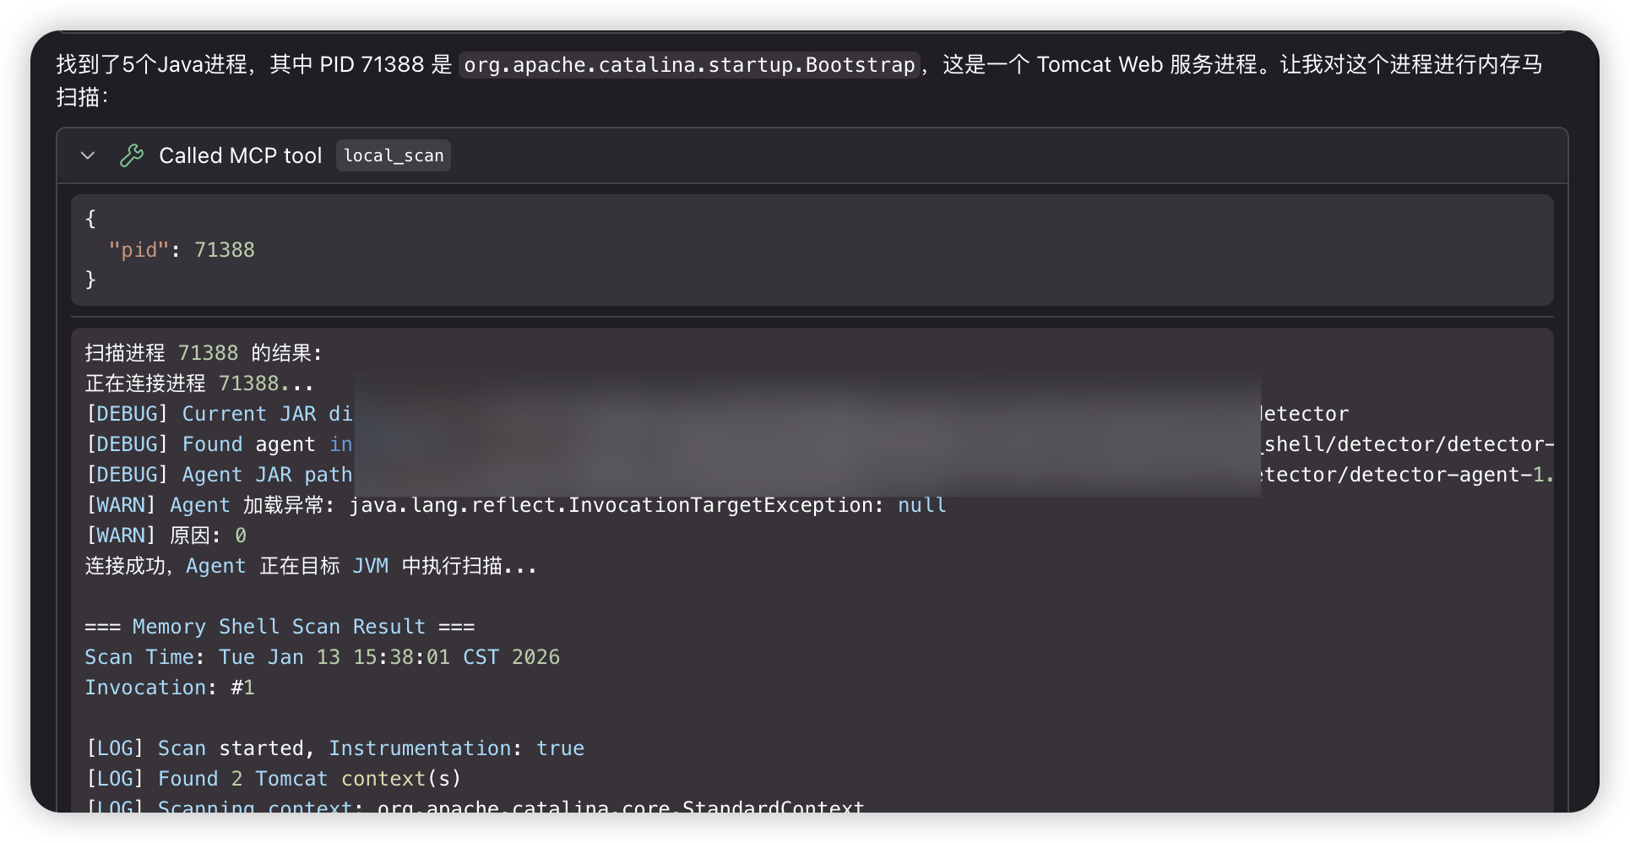Click the Scan Time timestamp line

pyautogui.click(x=322, y=657)
